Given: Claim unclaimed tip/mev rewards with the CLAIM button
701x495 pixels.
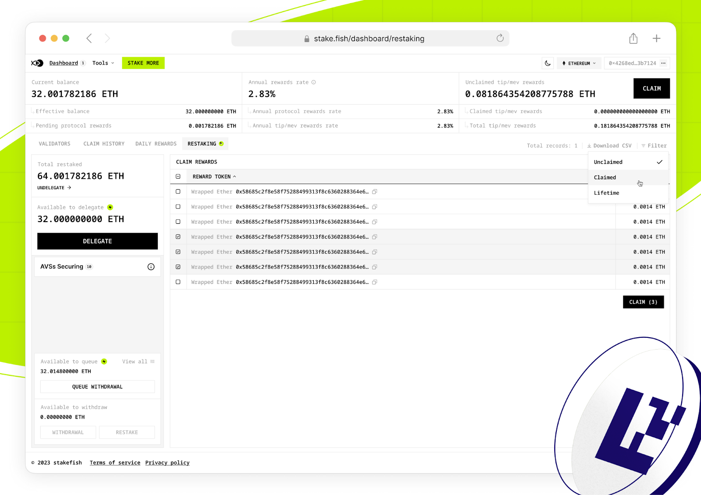Looking at the screenshot, I should tap(651, 88).
